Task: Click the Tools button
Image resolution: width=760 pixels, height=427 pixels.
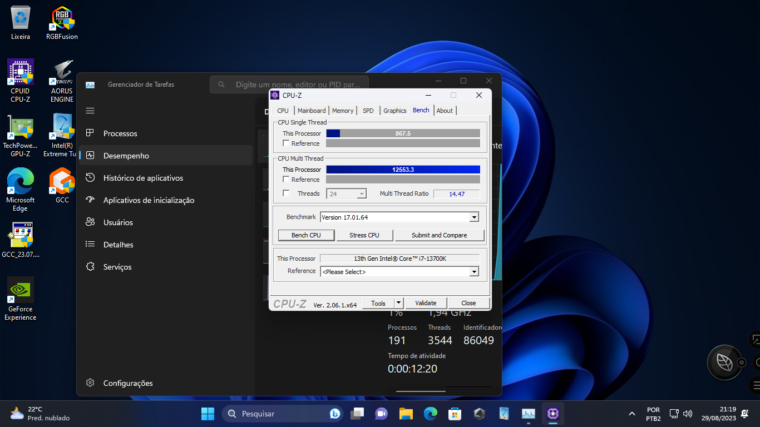Action: click(378, 303)
